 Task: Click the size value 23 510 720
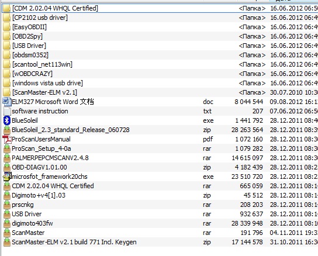[x=247, y=177]
